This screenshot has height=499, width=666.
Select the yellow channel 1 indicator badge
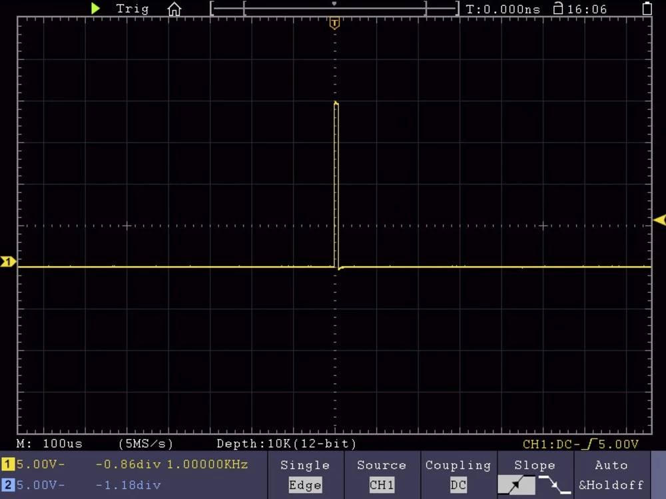point(9,464)
